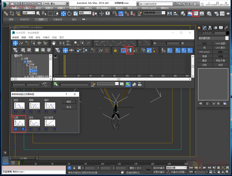Select the pan hand tool in Track View
This screenshot has height=176, width=232.
[x=54, y=43]
